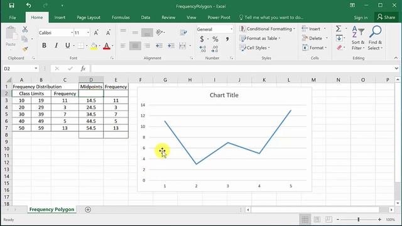Open the Calibri font name dropdown

(72, 33)
